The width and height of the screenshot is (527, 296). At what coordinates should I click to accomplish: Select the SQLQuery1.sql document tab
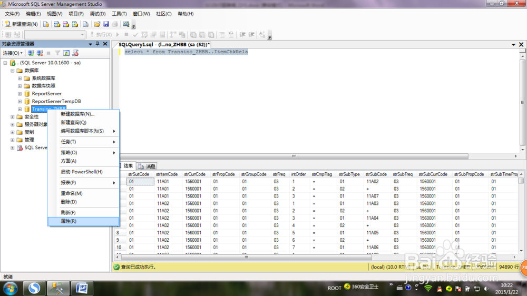(164, 44)
